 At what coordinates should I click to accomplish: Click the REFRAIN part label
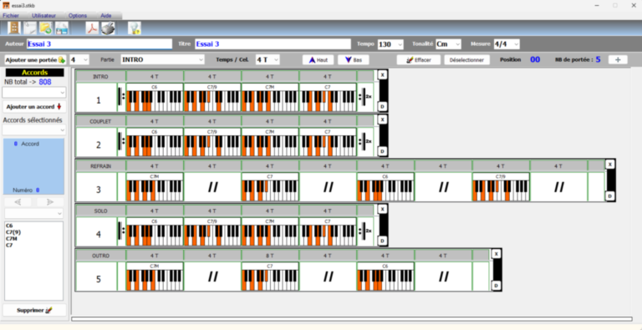point(100,166)
